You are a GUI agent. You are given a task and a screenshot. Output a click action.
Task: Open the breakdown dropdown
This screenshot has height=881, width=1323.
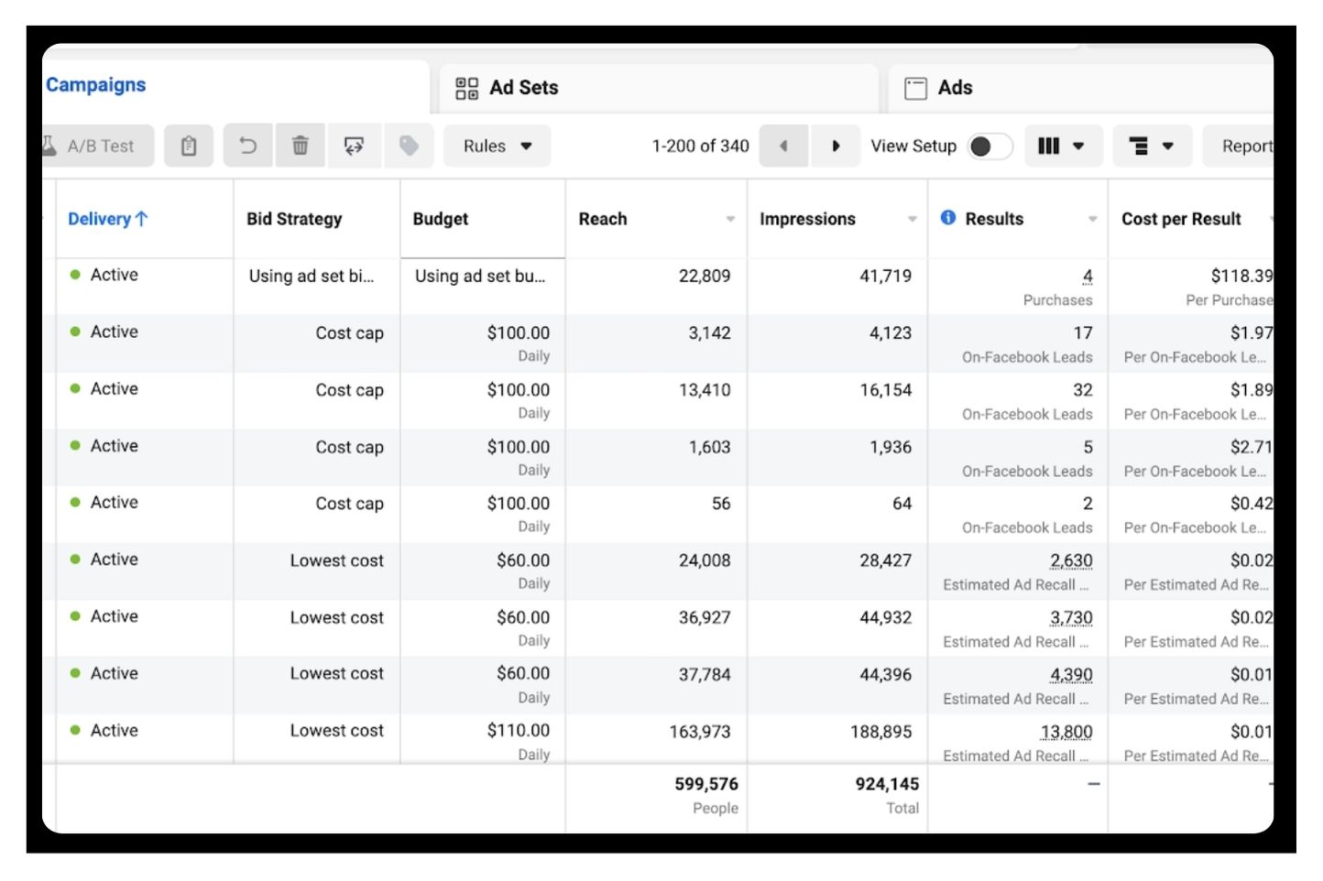(x=1151, y=146)
